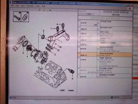The height and width of the screenshot is (104, 138).
Task: Select the highlighted Sensor Engine 1920 C4 row
Action: click(105, 55)
